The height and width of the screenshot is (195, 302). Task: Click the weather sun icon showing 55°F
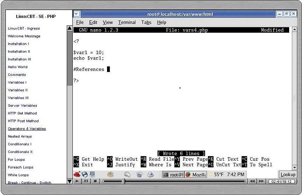[211, 175]
